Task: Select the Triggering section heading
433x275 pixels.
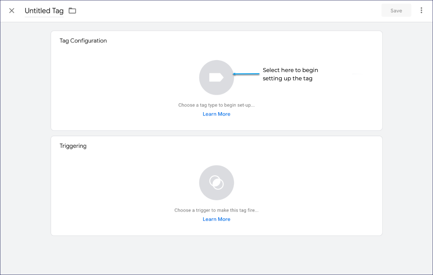Action: [x=73, y=146]
